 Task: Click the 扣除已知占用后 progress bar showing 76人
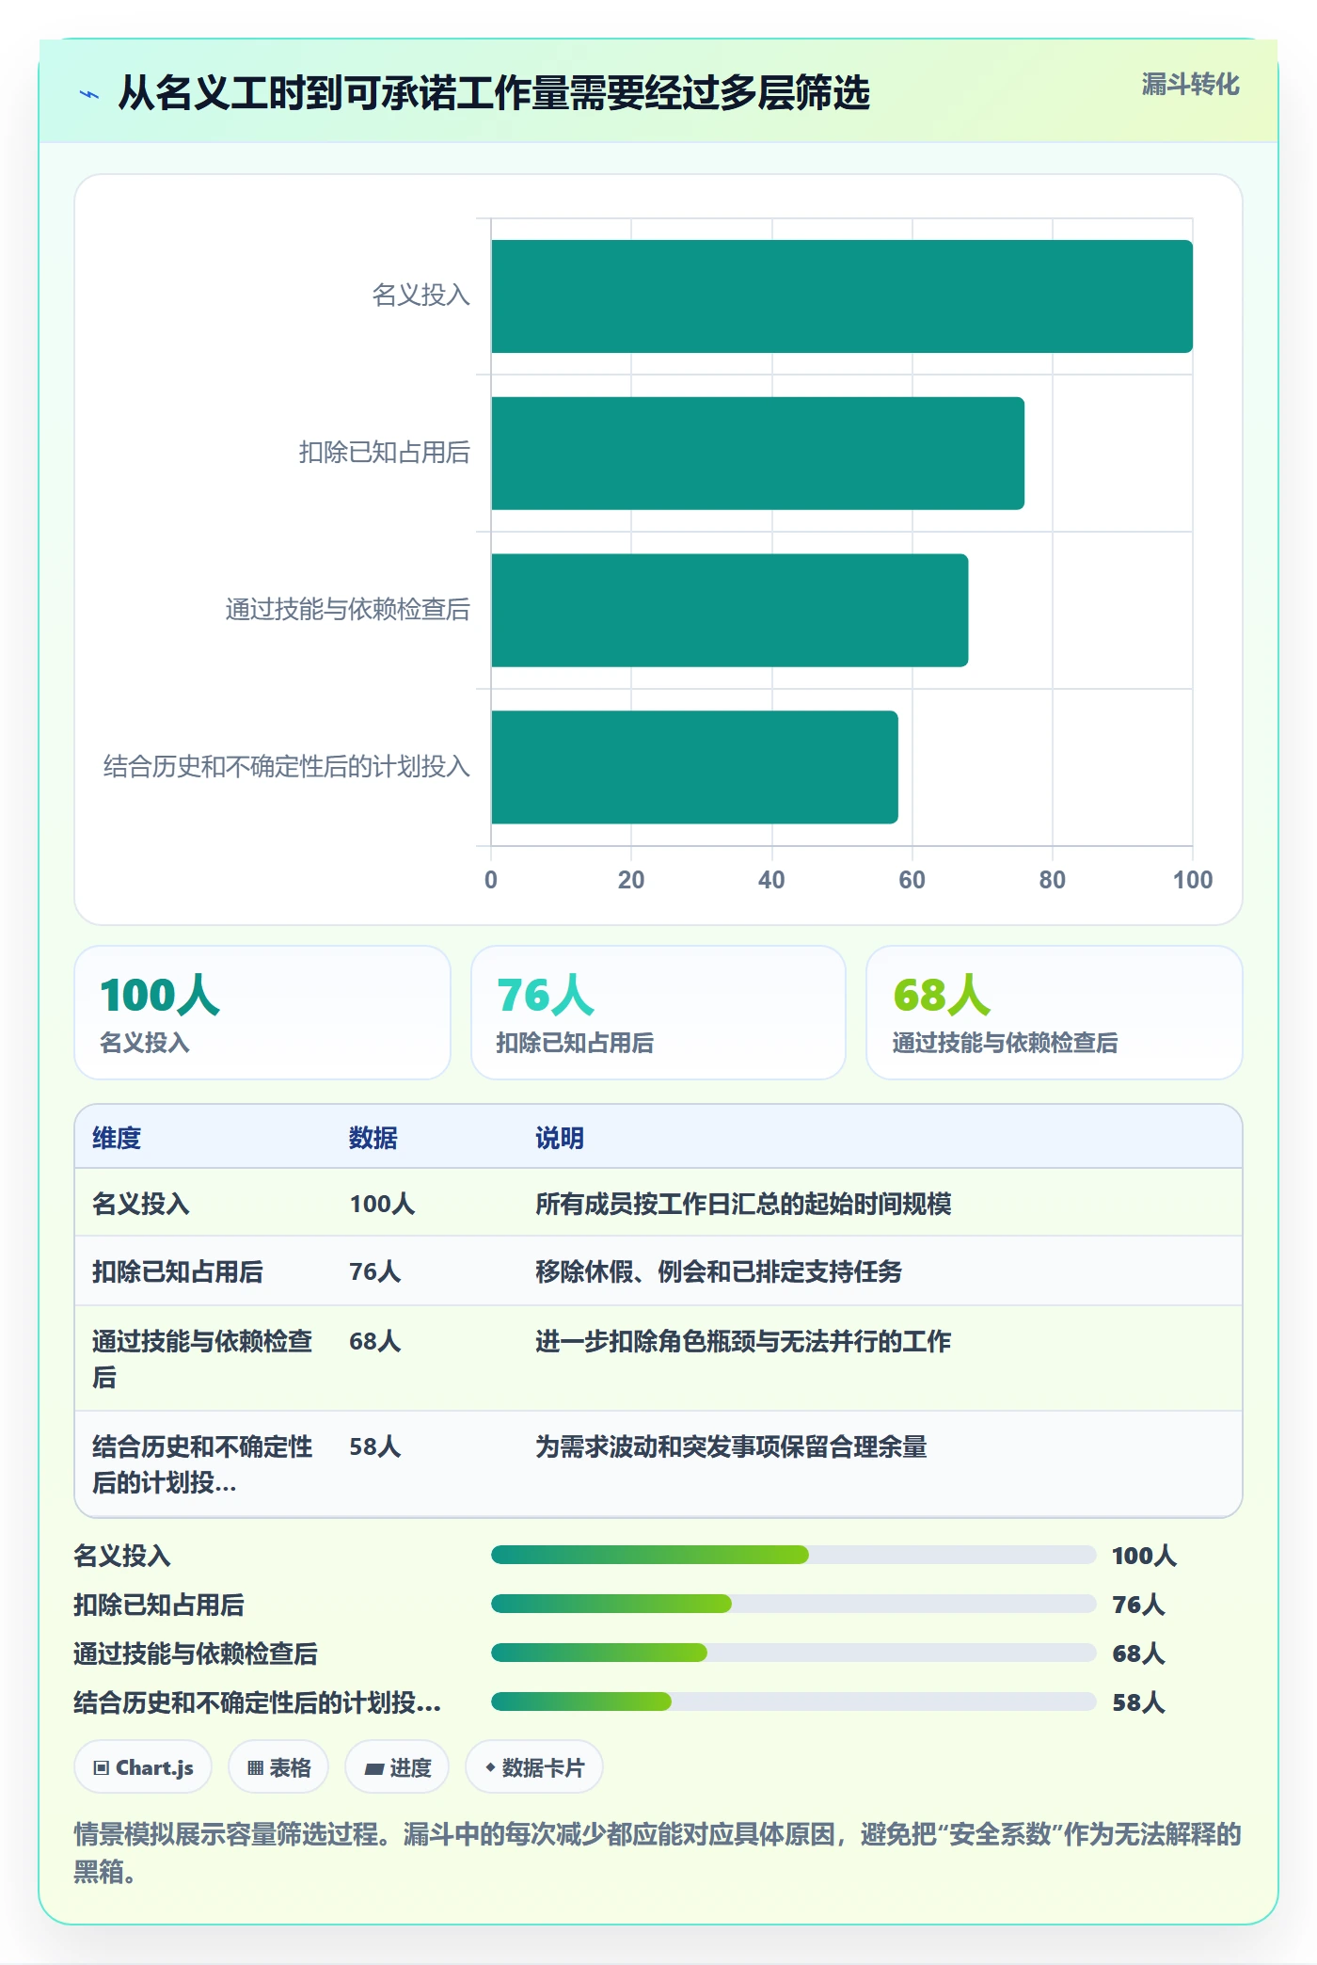tap(793, 1604)
